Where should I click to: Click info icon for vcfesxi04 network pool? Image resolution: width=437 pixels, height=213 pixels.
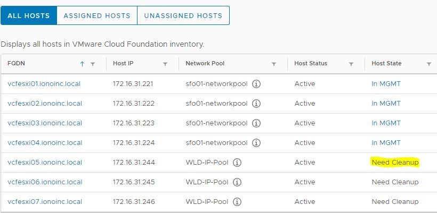256,143
